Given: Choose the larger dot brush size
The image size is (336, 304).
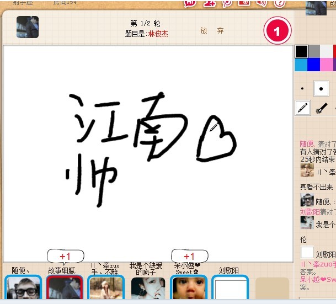Looking at the screenshot, I should [x=321, y=88].
